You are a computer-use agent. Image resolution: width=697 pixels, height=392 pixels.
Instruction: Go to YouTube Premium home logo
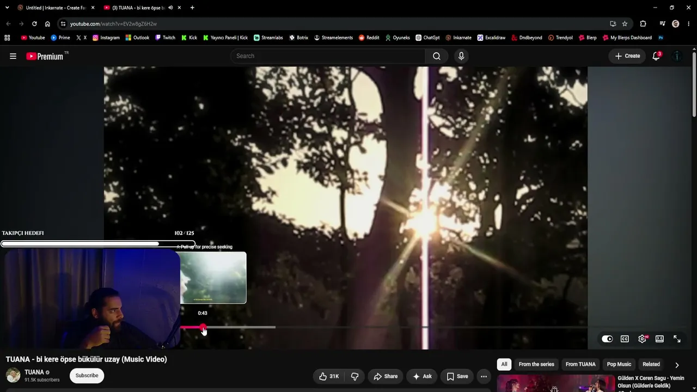click(x=45, y=56)
